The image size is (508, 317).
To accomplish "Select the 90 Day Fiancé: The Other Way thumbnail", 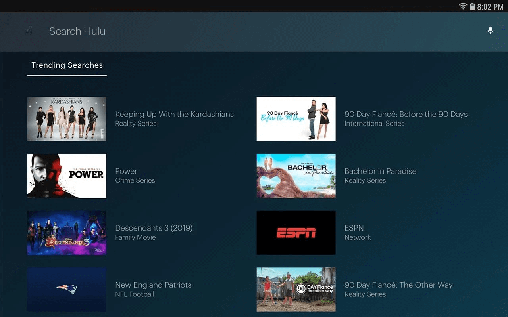I will tap(296, 290).
